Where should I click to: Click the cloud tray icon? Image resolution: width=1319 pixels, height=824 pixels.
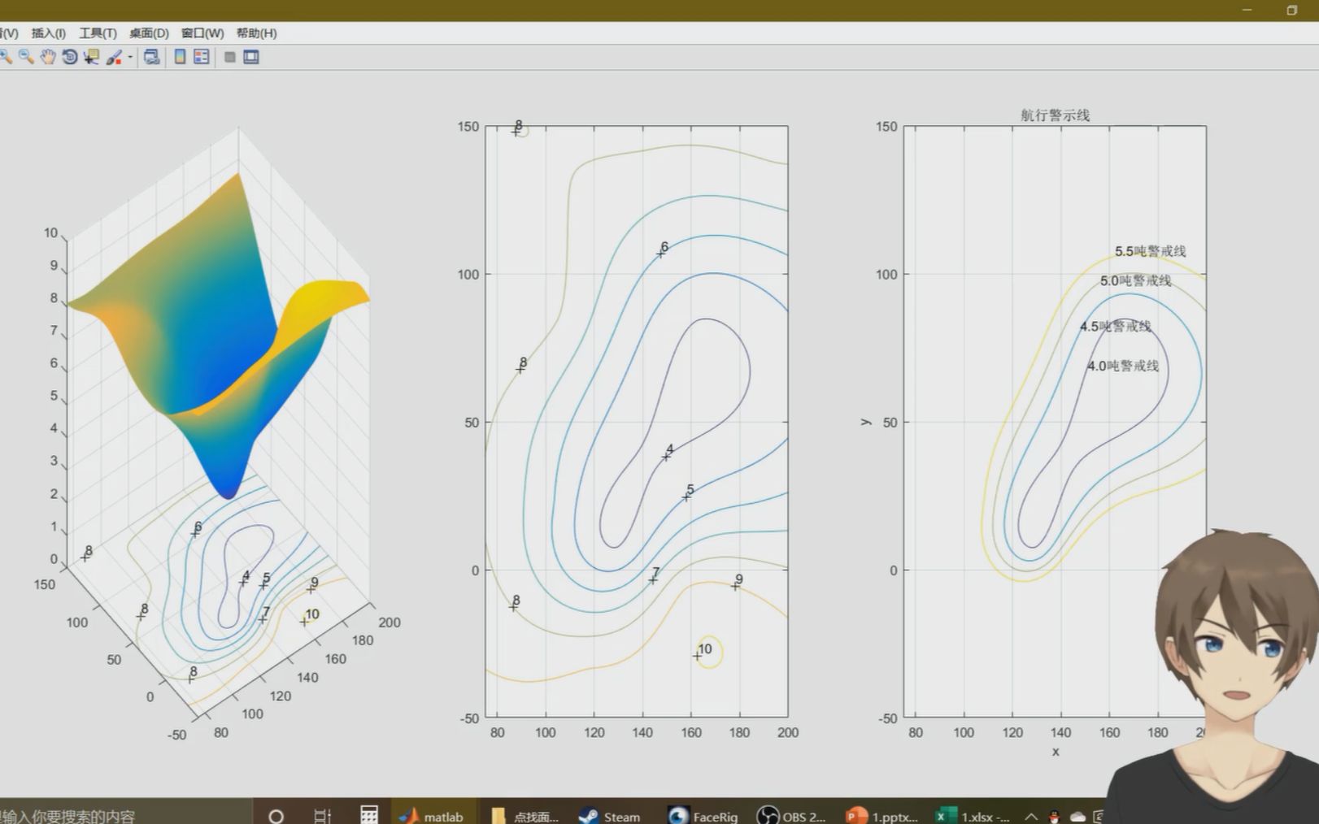pyautogui.click(x=1077, y=817)
